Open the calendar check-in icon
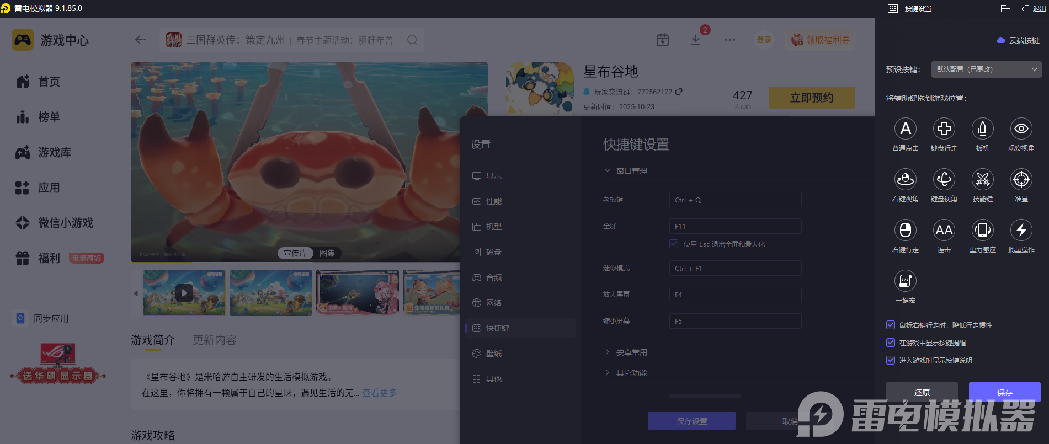Image resolution: width=1049 pixels, height=444 pixels. 663,40
